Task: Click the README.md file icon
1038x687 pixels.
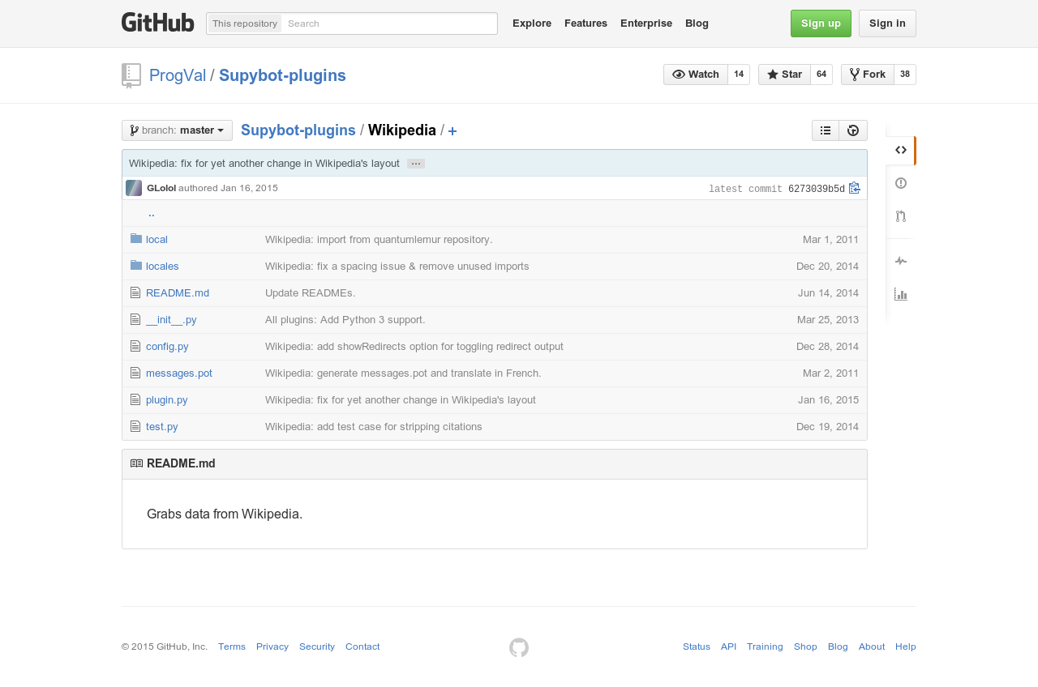Action: [x=135, y=292]
